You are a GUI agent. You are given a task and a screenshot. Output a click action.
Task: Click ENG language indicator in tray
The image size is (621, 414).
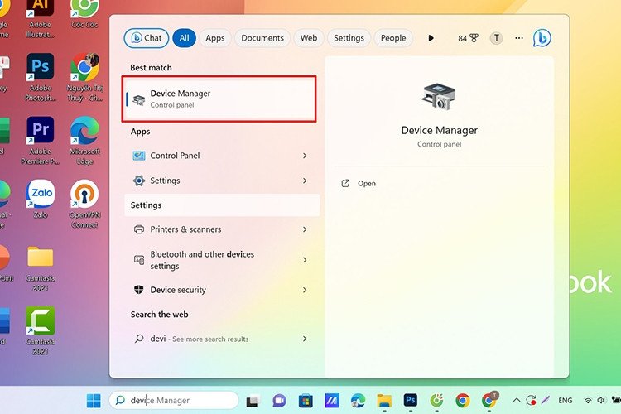point(566,401)
